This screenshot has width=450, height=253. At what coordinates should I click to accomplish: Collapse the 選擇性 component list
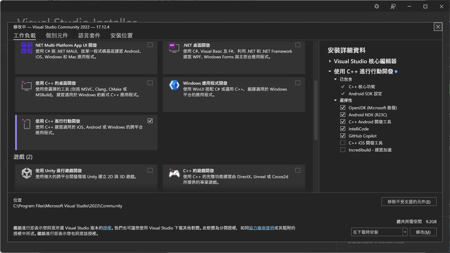coord(335,101)
